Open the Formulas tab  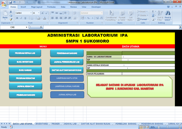(51, 7)
